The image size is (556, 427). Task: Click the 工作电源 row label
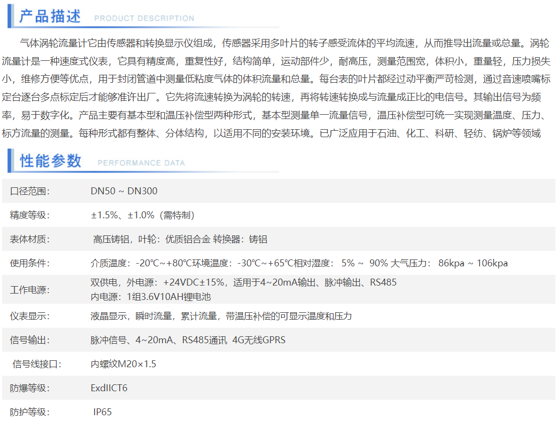pos(30,290)
